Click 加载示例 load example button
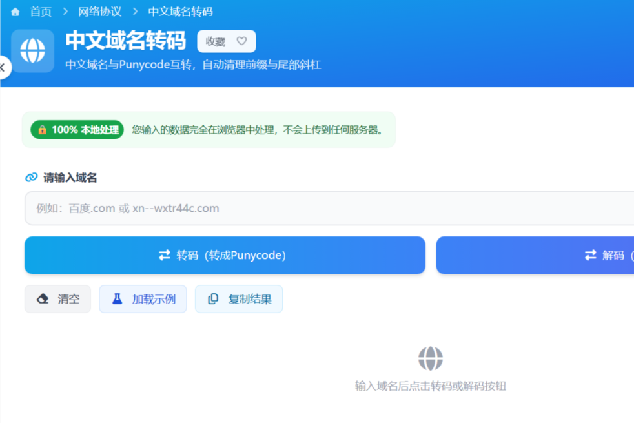This screenshot has height=423, width=634. (143, 299)
